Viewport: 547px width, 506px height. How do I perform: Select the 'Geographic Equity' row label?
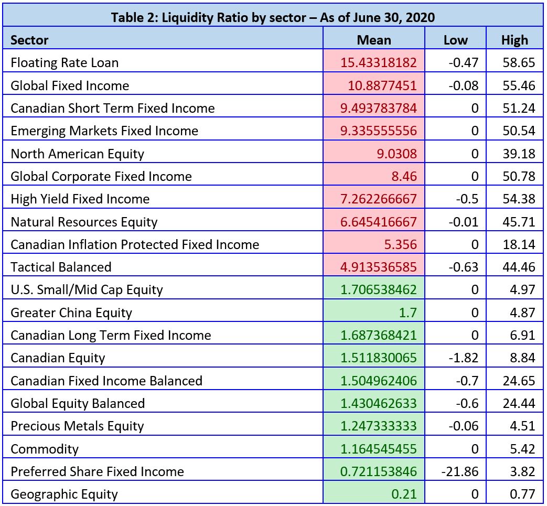click(64, 494)
